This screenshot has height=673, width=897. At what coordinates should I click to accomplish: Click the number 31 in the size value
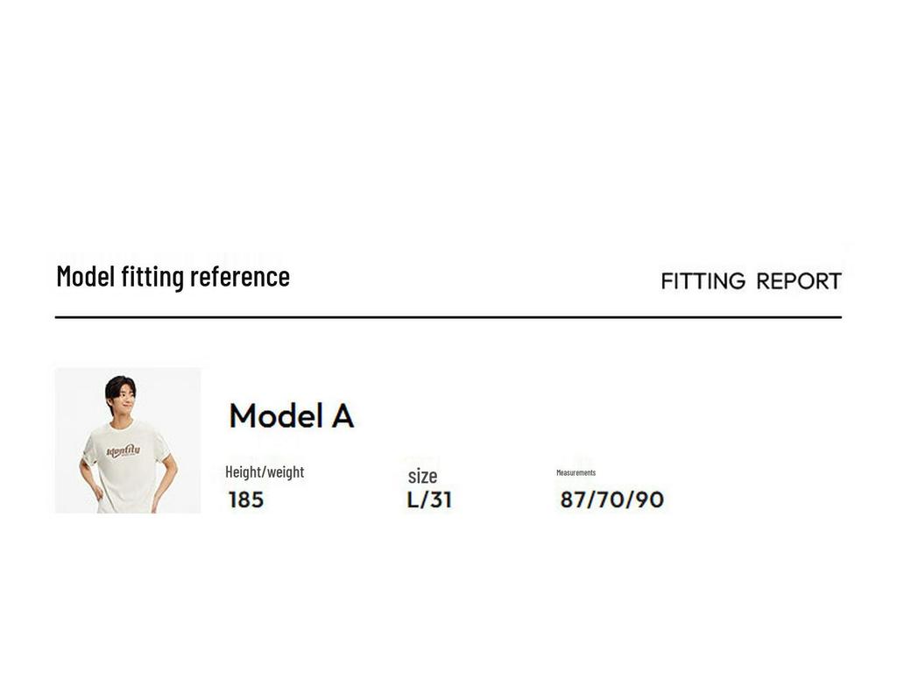441,500
